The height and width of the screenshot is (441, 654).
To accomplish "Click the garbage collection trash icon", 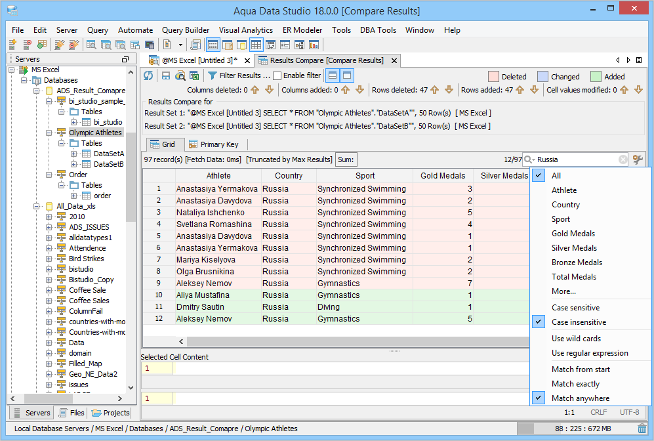I will point(642,429).
